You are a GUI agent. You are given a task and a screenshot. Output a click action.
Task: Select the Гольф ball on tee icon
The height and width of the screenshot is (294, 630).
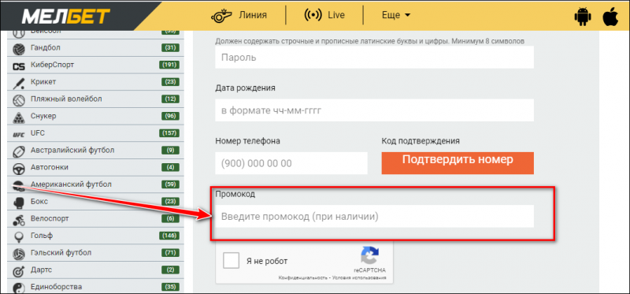(x=18, y=236)
